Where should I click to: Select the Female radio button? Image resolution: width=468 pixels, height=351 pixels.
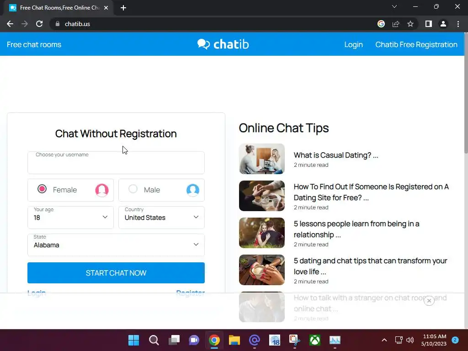(42, 189)
